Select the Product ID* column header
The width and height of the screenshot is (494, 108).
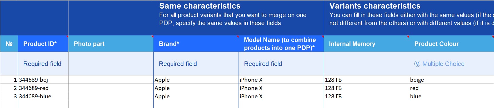[x=43, y=44]
